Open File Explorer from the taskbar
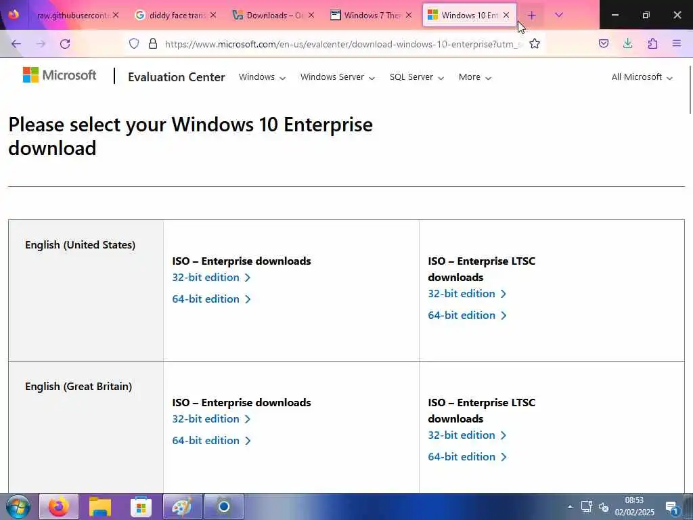Viewport: 693px width, 520px height. click(100, 506)
